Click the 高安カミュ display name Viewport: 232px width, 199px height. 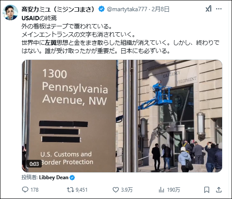tap(58, 9)
